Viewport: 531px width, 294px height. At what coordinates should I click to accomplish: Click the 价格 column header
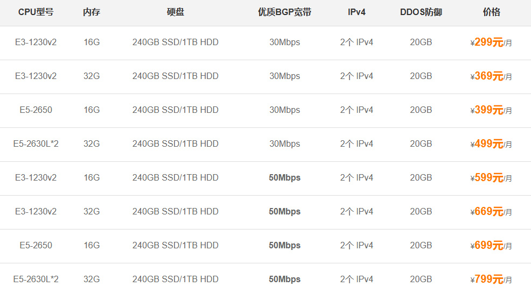click(x=491, y=12)
